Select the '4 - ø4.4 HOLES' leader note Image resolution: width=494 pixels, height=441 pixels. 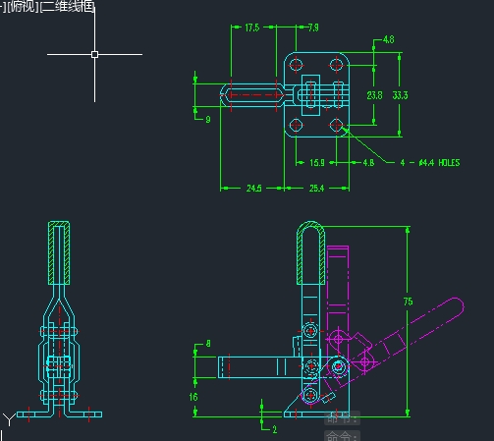(x=430, y=163)
